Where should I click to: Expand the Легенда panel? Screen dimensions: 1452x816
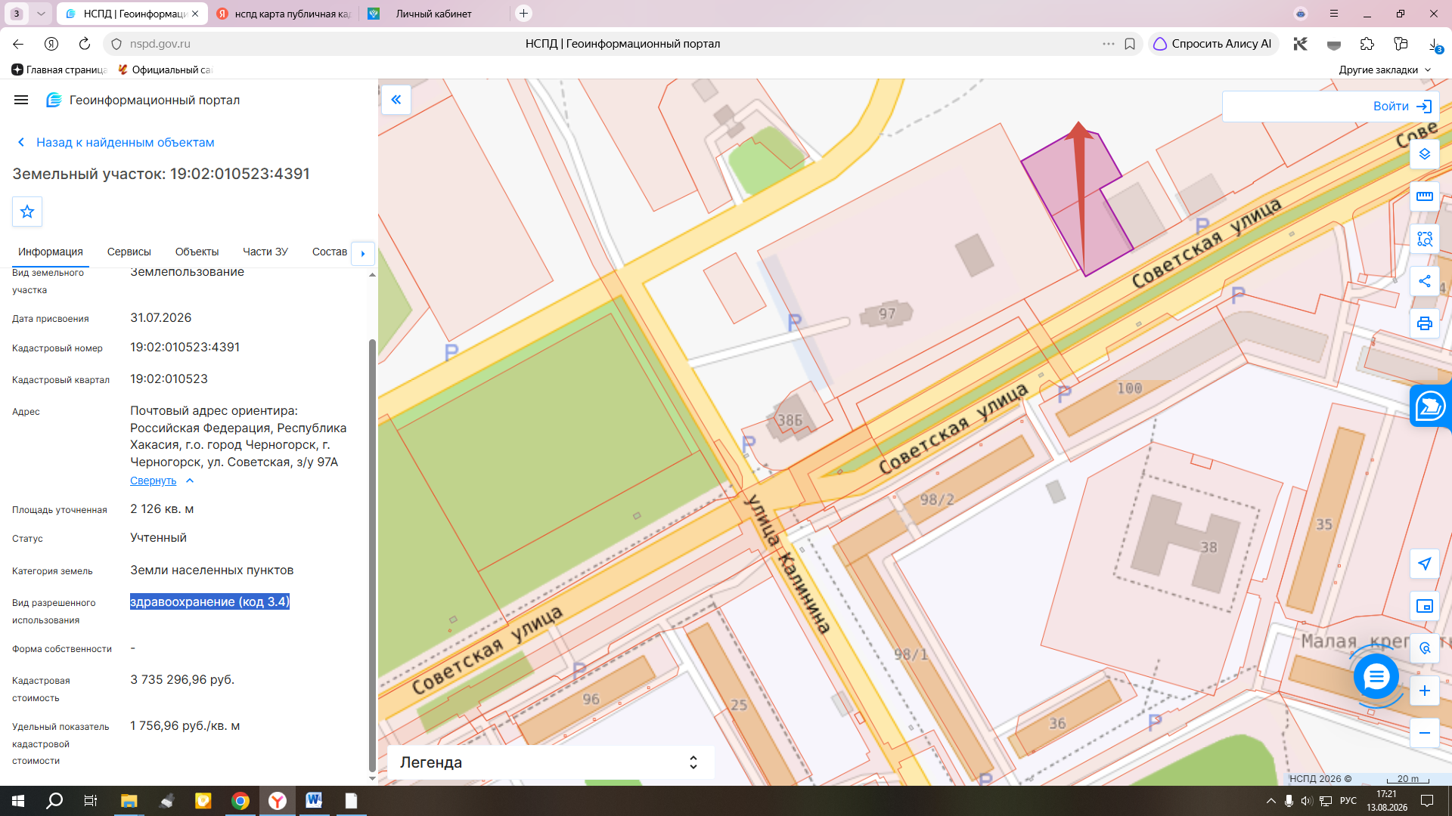click(x=551, y=762)
